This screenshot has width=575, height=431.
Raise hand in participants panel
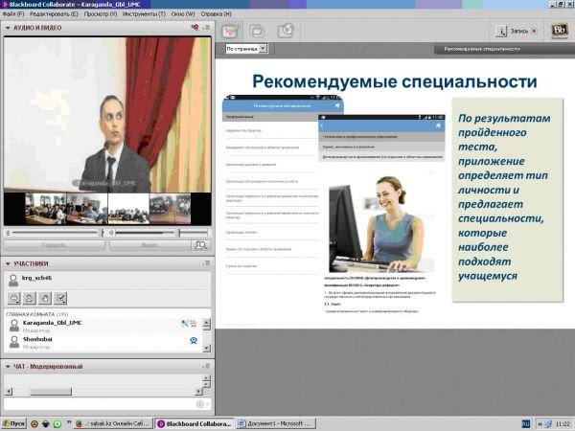[x=45, y=298]
